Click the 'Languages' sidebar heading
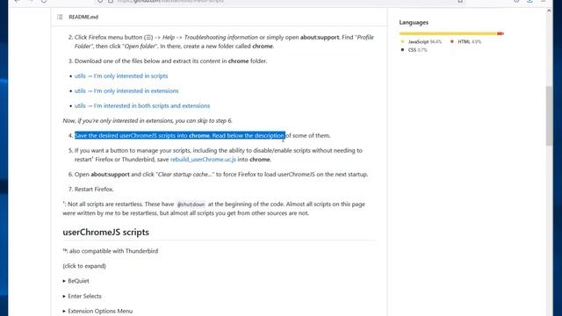562x316 pixels. click(414, 22)
